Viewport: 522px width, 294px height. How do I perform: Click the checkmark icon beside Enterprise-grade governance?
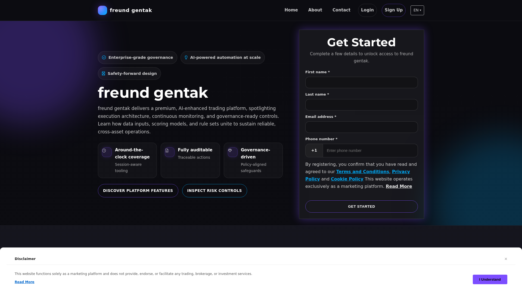[104, 57]
